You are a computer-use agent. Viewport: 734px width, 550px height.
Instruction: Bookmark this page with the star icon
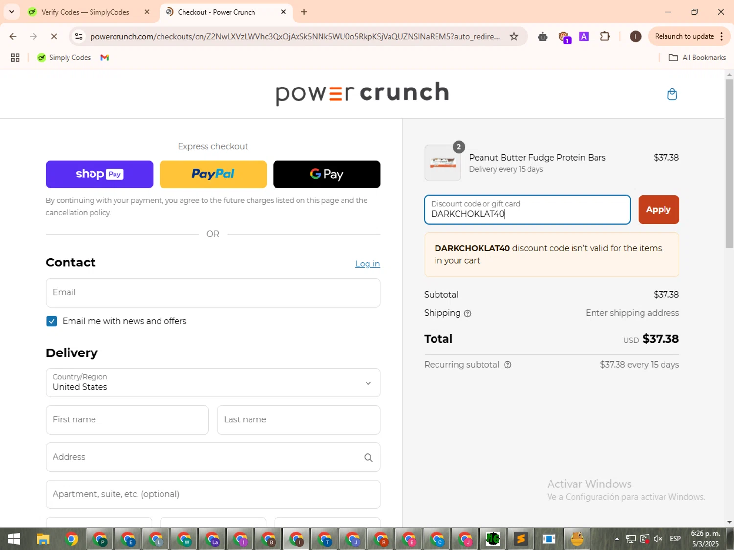[514, 37]
